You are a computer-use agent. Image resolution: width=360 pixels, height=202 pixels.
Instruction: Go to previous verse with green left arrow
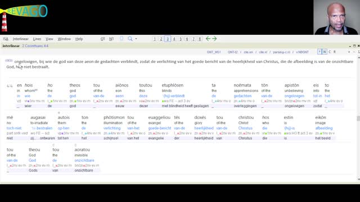208,39
